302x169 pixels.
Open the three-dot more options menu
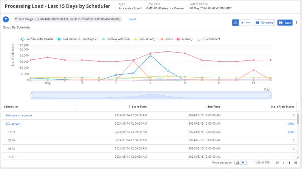coord(297,23)
